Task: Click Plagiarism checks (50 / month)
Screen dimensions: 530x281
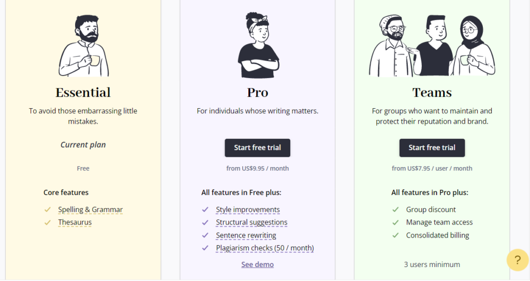Action: (x=264, y=248)
